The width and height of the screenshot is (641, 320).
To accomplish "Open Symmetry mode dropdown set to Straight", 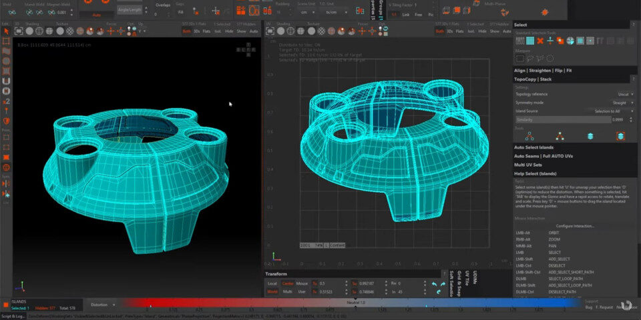I will (x=623, y=103).
